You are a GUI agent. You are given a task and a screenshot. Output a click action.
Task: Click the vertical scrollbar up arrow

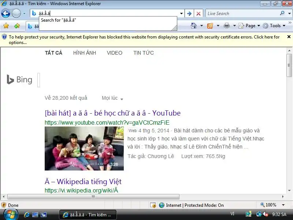(289, 51)
